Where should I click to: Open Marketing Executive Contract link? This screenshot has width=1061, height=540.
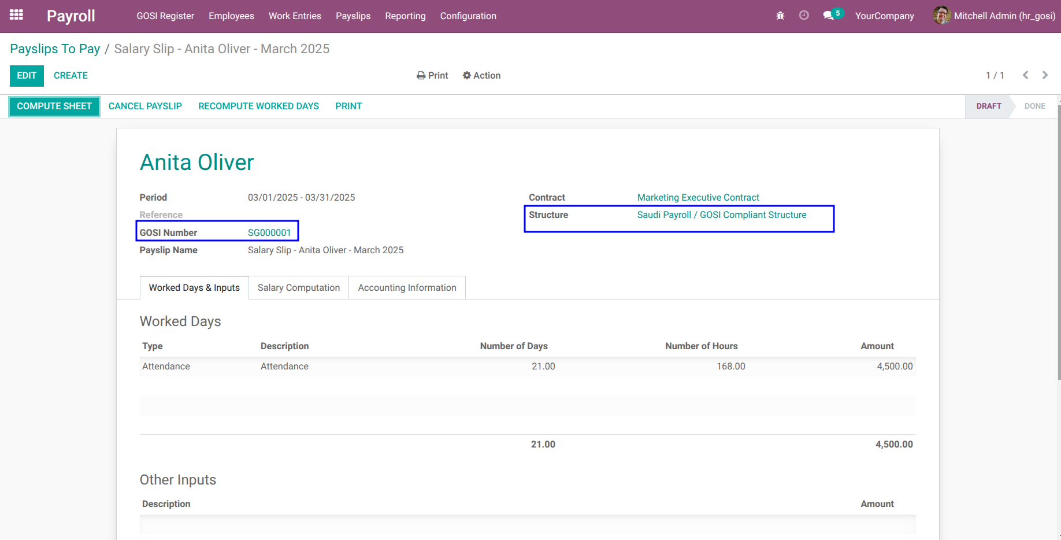pos(698,198)
